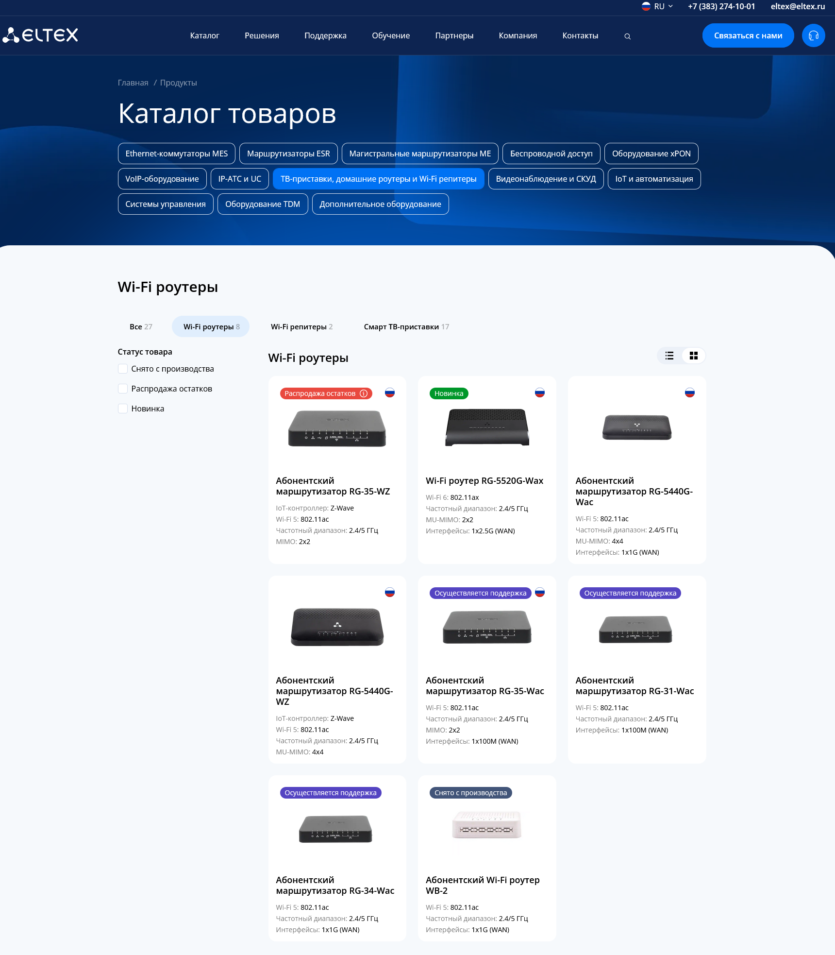Open VoIP-оборудование category
The height and width of the screenshot is (955, 835).
point(162,179)
